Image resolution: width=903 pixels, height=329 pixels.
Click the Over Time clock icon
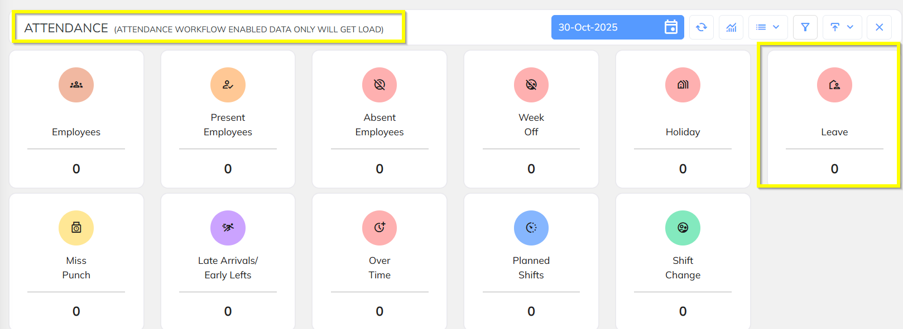click(380, 228)
